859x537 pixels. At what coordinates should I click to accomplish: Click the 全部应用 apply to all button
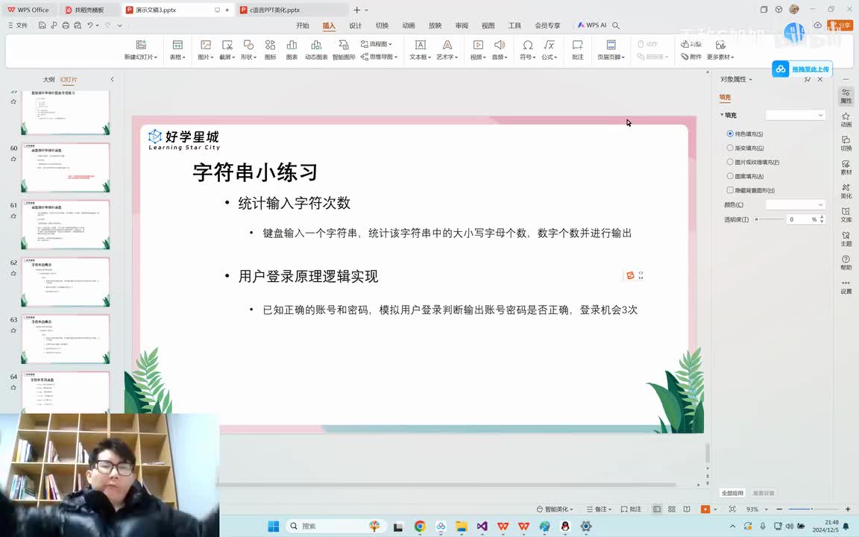click(x=732, y=492)
